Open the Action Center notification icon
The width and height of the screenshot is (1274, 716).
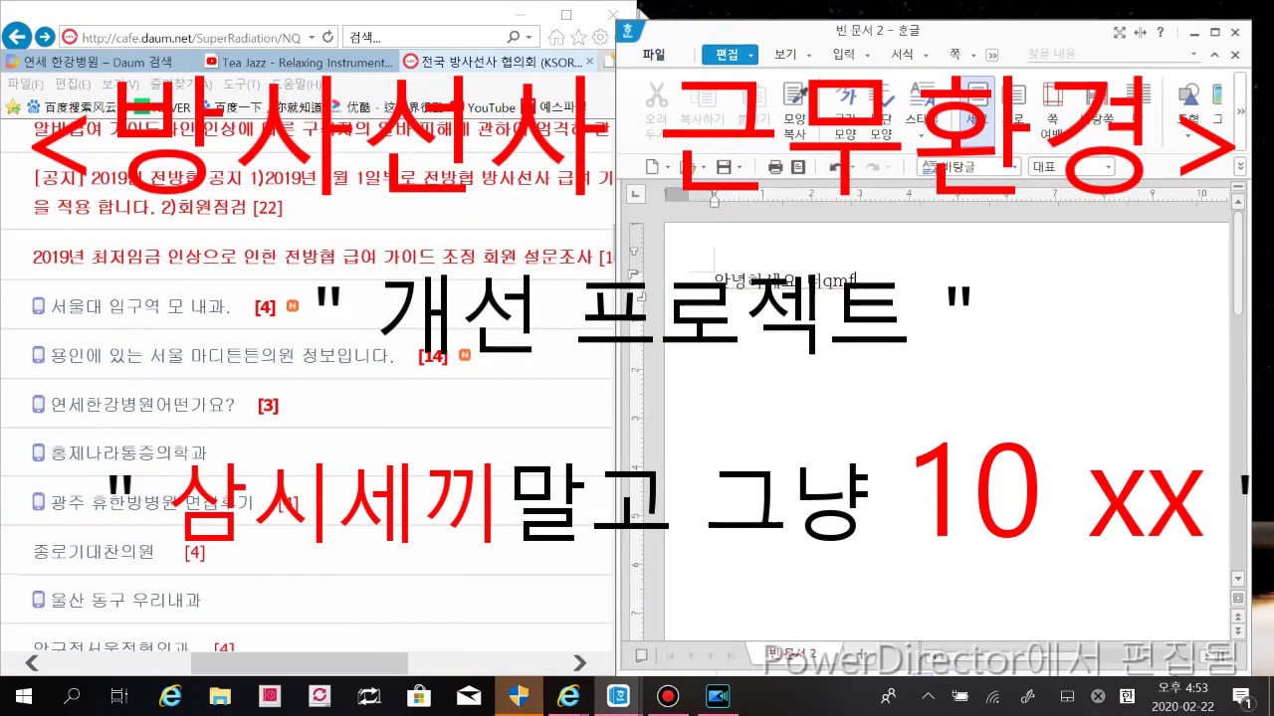(1241, 696)
